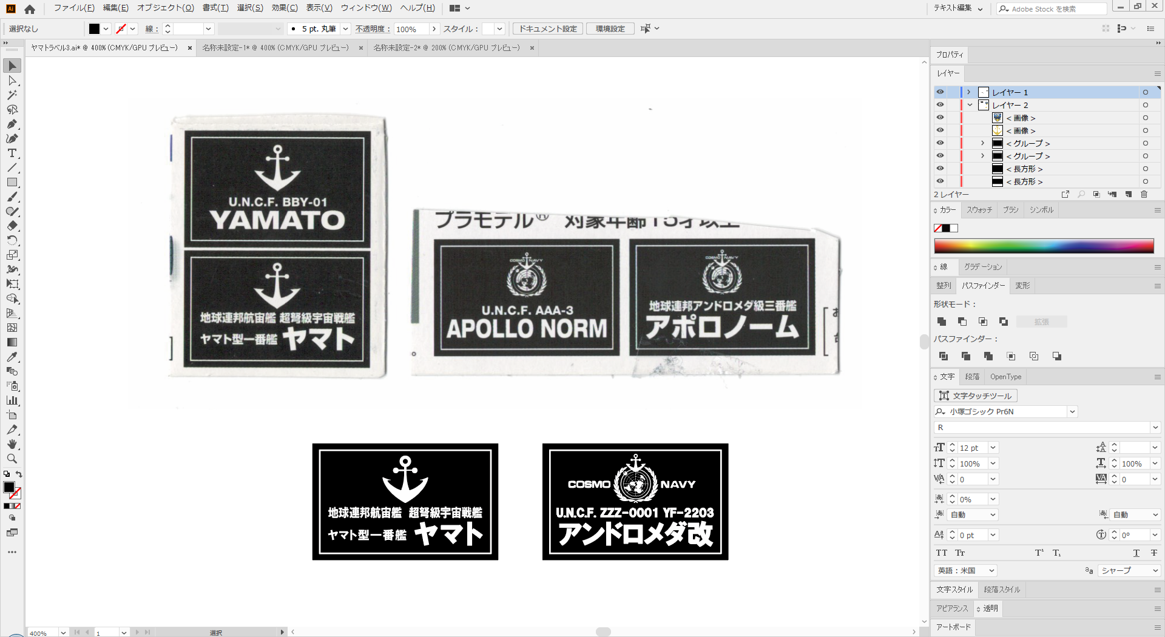Select the Pen tool
Image resolution: width=1165 pixels, height=637 pixels.
[12, 124]
